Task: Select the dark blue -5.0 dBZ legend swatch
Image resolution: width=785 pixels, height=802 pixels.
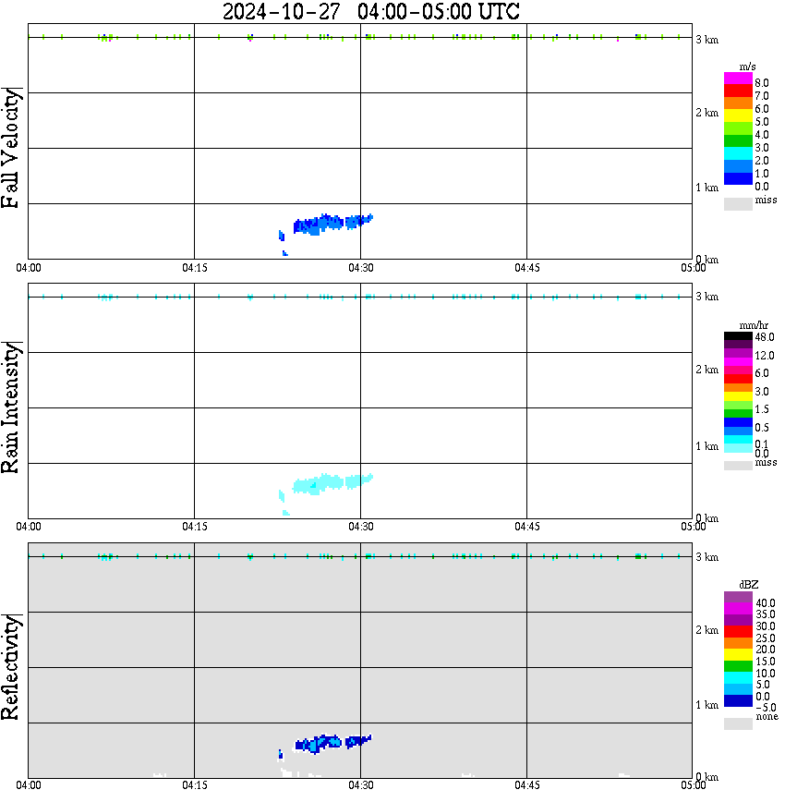Action: [738, 701]
